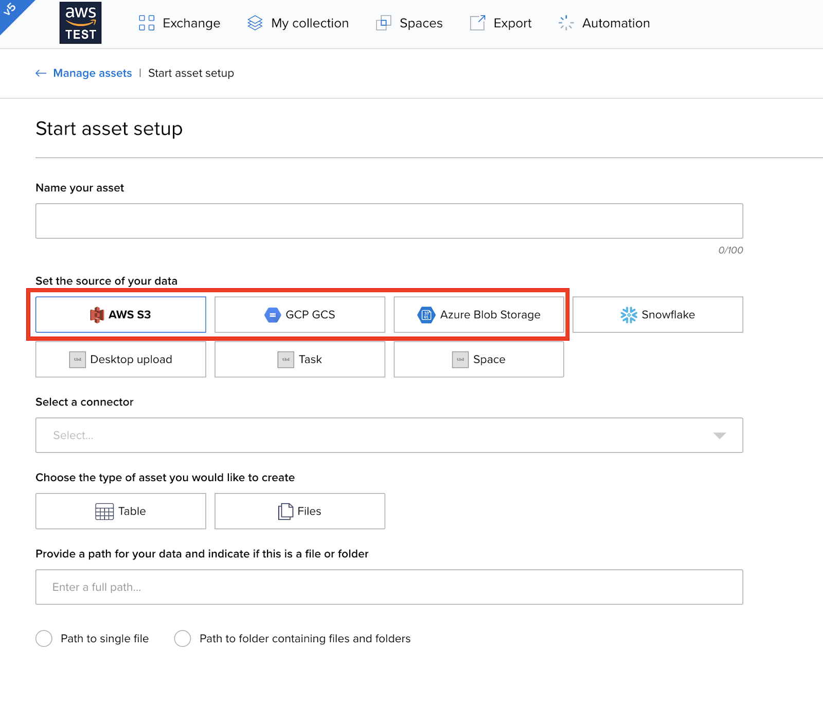This screenshot has width=823, height=722.
Task: Click the AWS S3 bucket icon
Action: coord(97,314)
